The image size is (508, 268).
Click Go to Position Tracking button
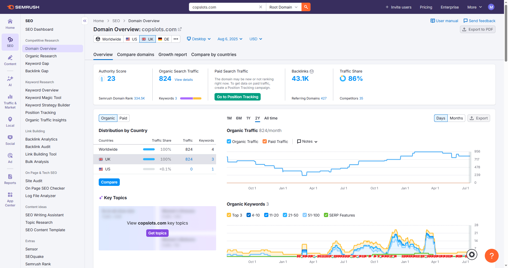click(237, 97)
